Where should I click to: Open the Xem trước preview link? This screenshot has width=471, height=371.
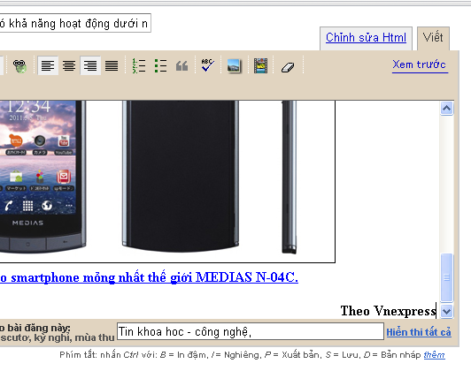pos(420,64)
